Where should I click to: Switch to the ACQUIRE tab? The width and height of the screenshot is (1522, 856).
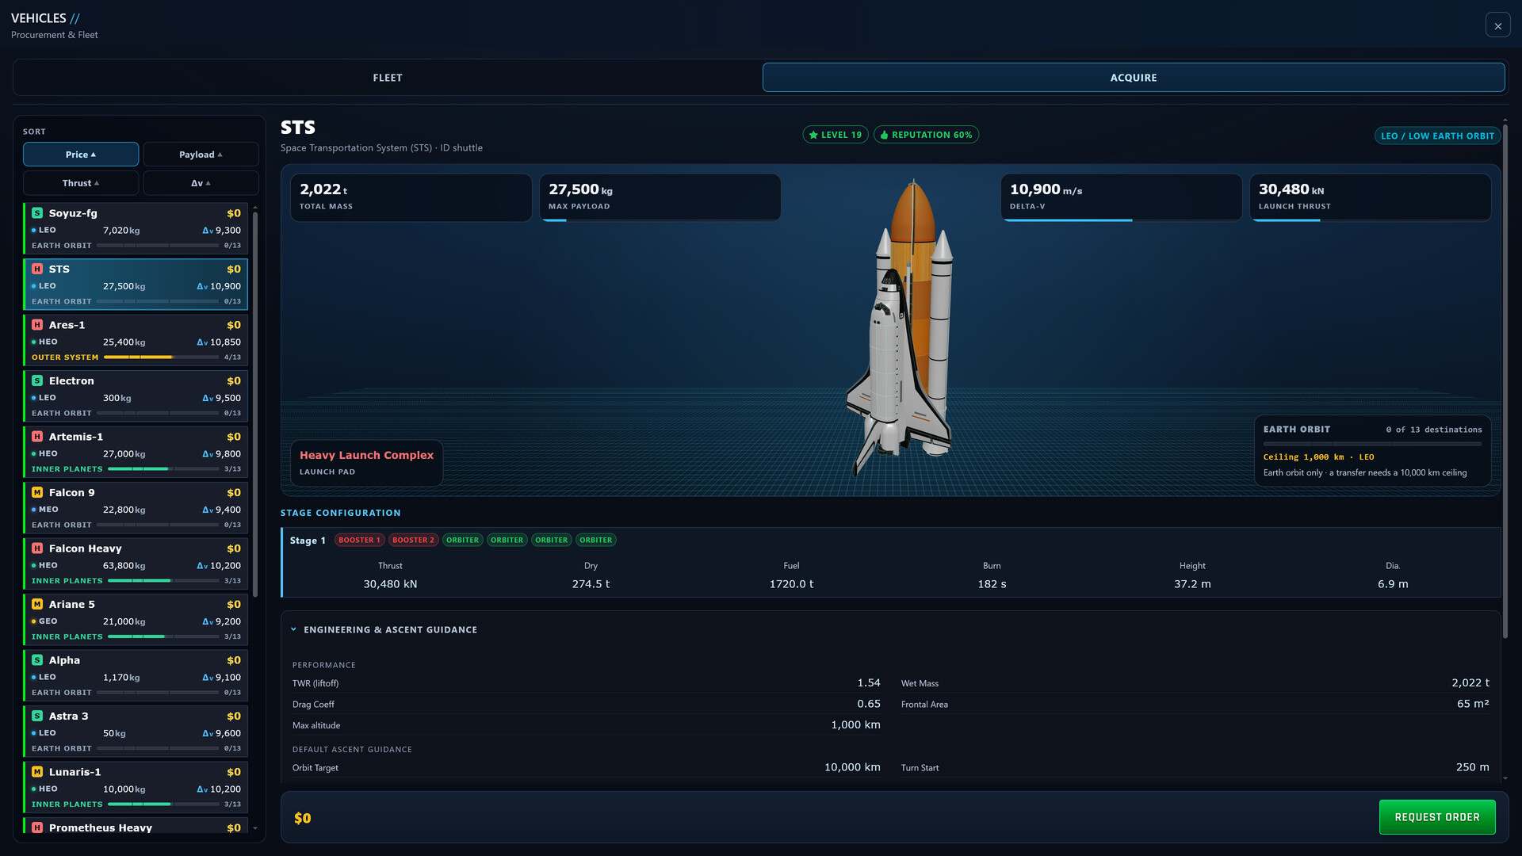(x=1134, y=78)
